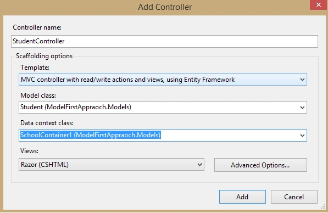Click the Data context class label

click(47, 123)
